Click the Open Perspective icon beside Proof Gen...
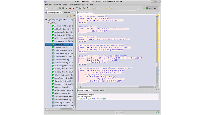The height and width of the screenshot is (115, 205). [144, 8]
